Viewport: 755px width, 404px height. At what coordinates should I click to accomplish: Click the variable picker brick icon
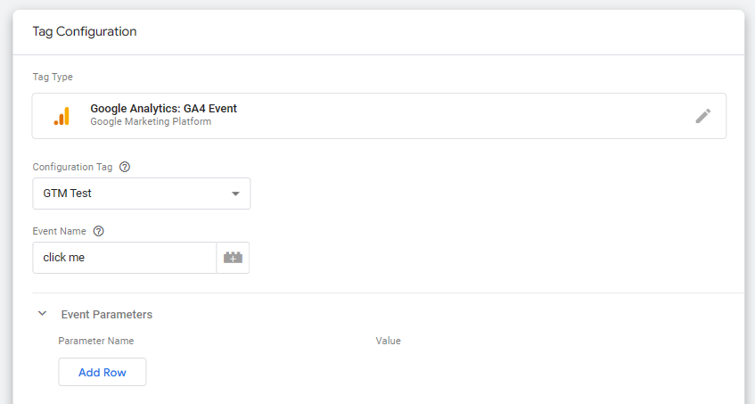(233, 259)
